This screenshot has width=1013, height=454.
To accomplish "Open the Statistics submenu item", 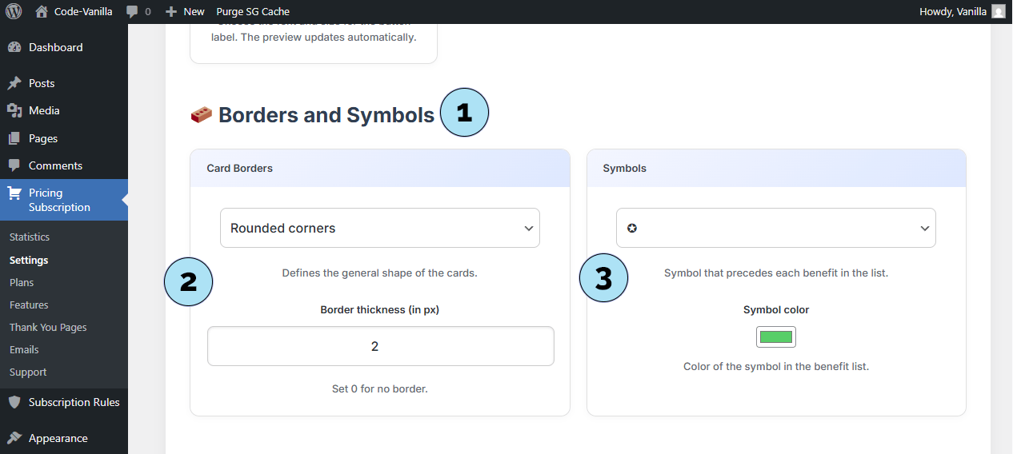I will coord(30,237).
